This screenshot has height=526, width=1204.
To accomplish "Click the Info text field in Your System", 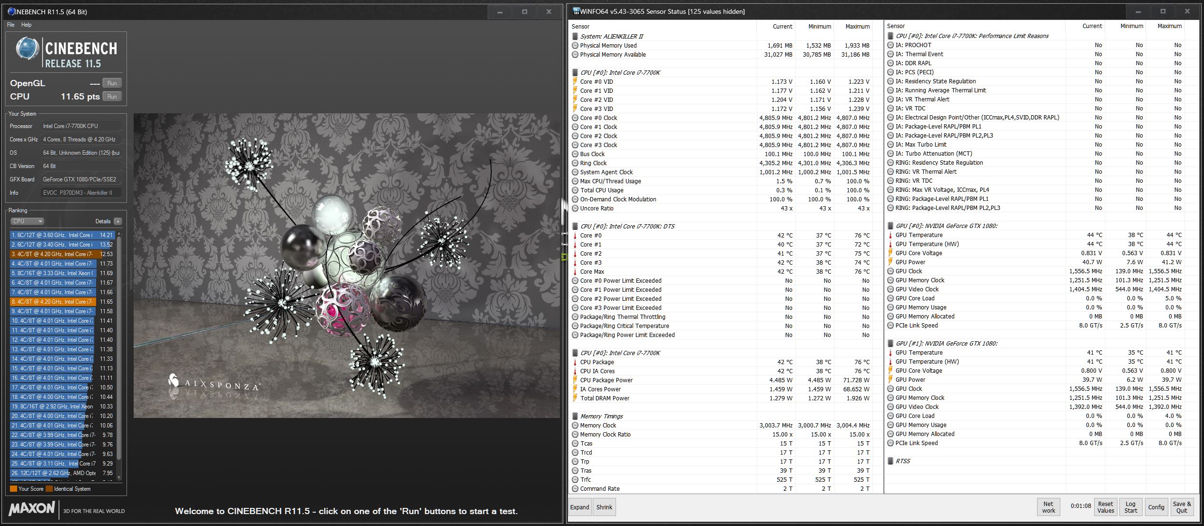I will (x=80, y=193).
